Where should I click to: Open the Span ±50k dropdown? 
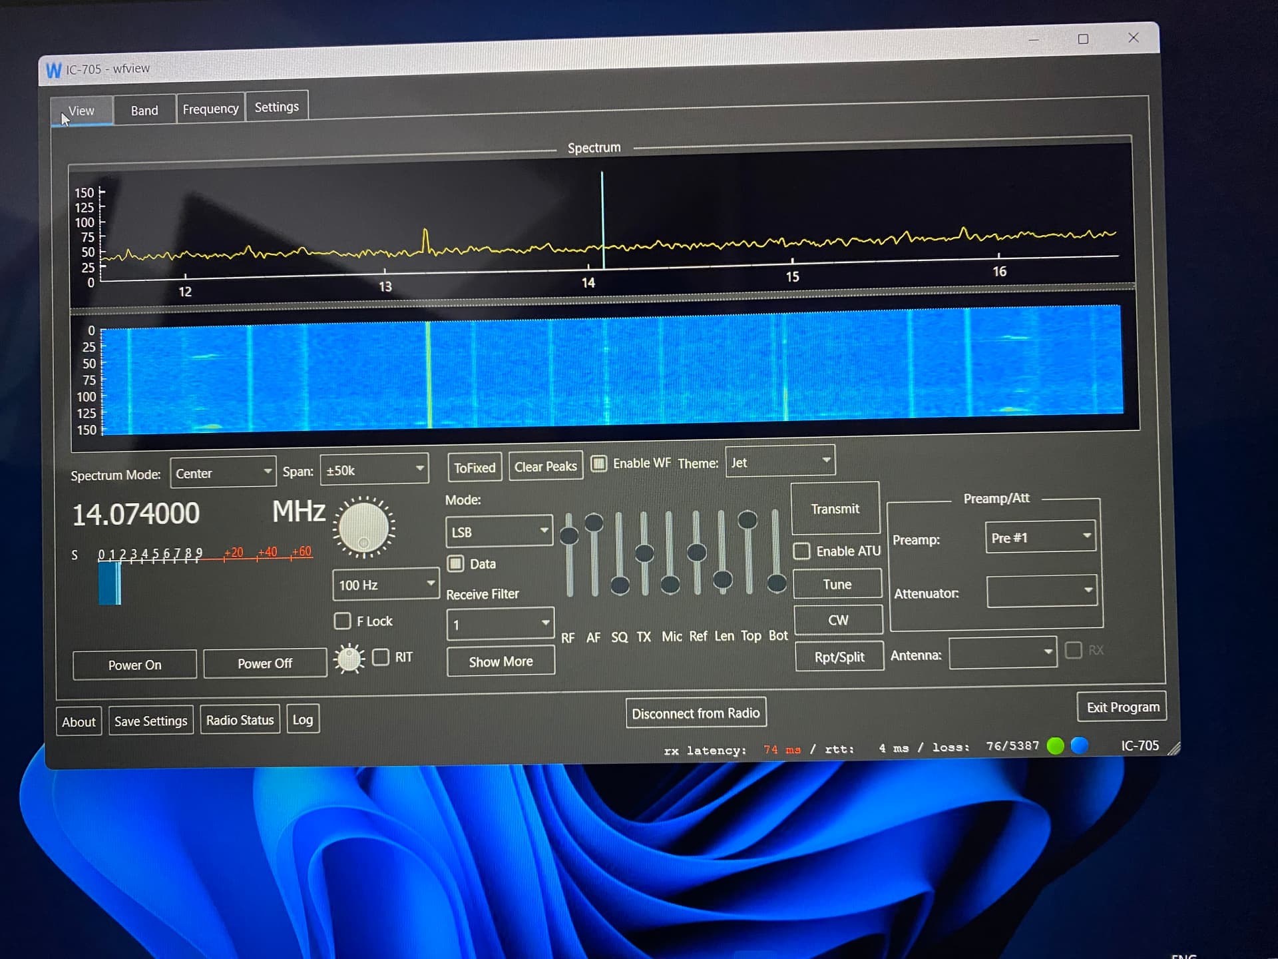tap(374, 470)
